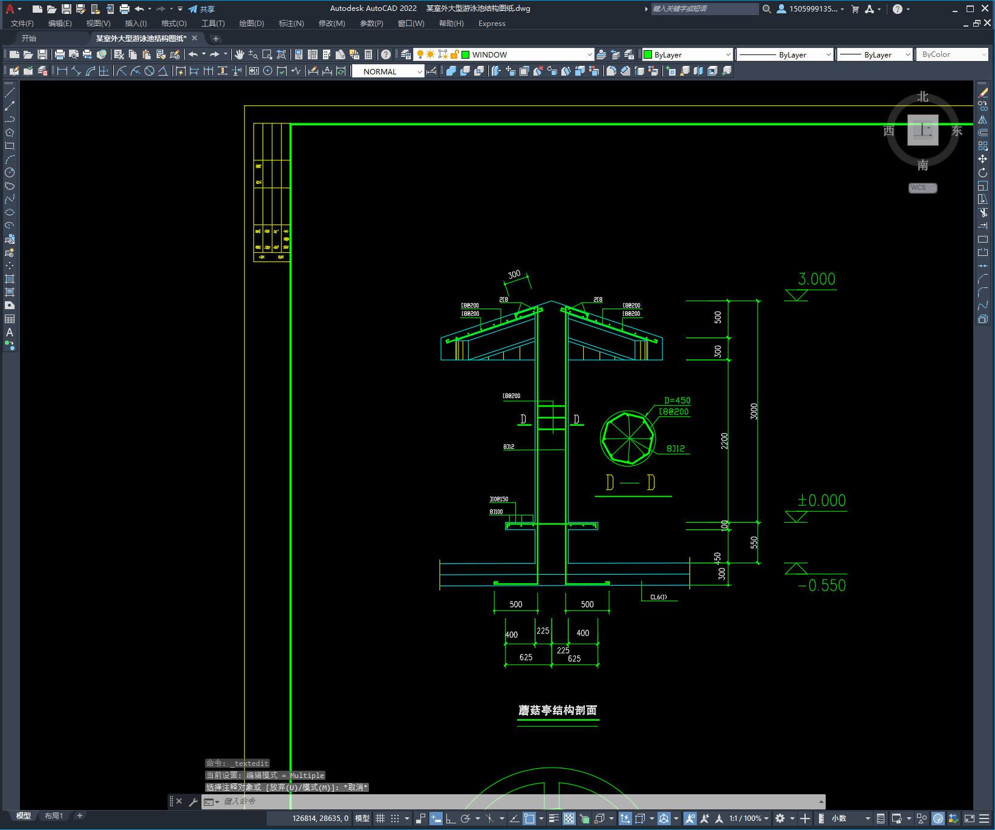Click the keyword search field in title bar
Viewport: 995px width, 830px height.
pos(705,9)
